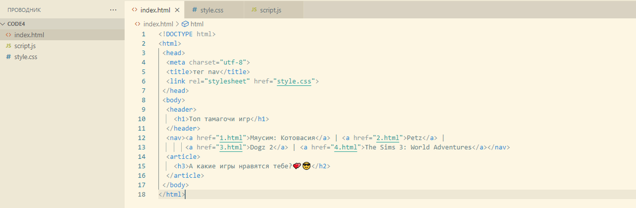Close the index.html tab
Screen dimensions: 636x208
point(176,10)
